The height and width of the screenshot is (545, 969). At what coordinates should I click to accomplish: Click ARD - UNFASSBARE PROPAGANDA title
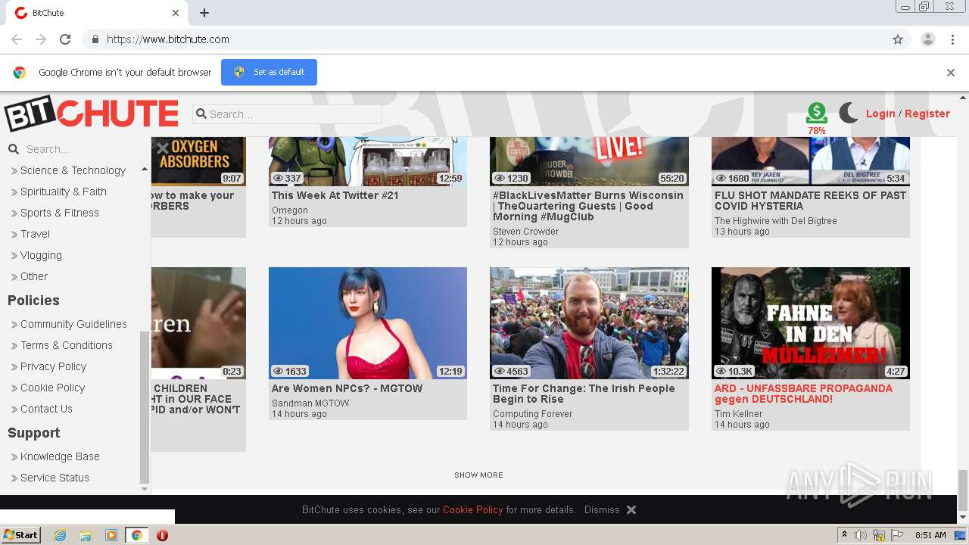[803, 394]
